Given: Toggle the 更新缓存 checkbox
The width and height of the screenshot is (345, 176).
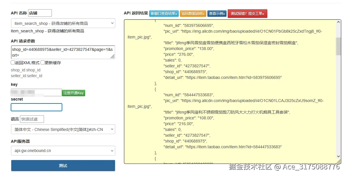Looking at the screenshot, I should (x=43, y=62).
